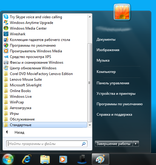The height and width of the screenshot is (165, 156).
Task: Open Музыка from the right pane
Action: 103,60
